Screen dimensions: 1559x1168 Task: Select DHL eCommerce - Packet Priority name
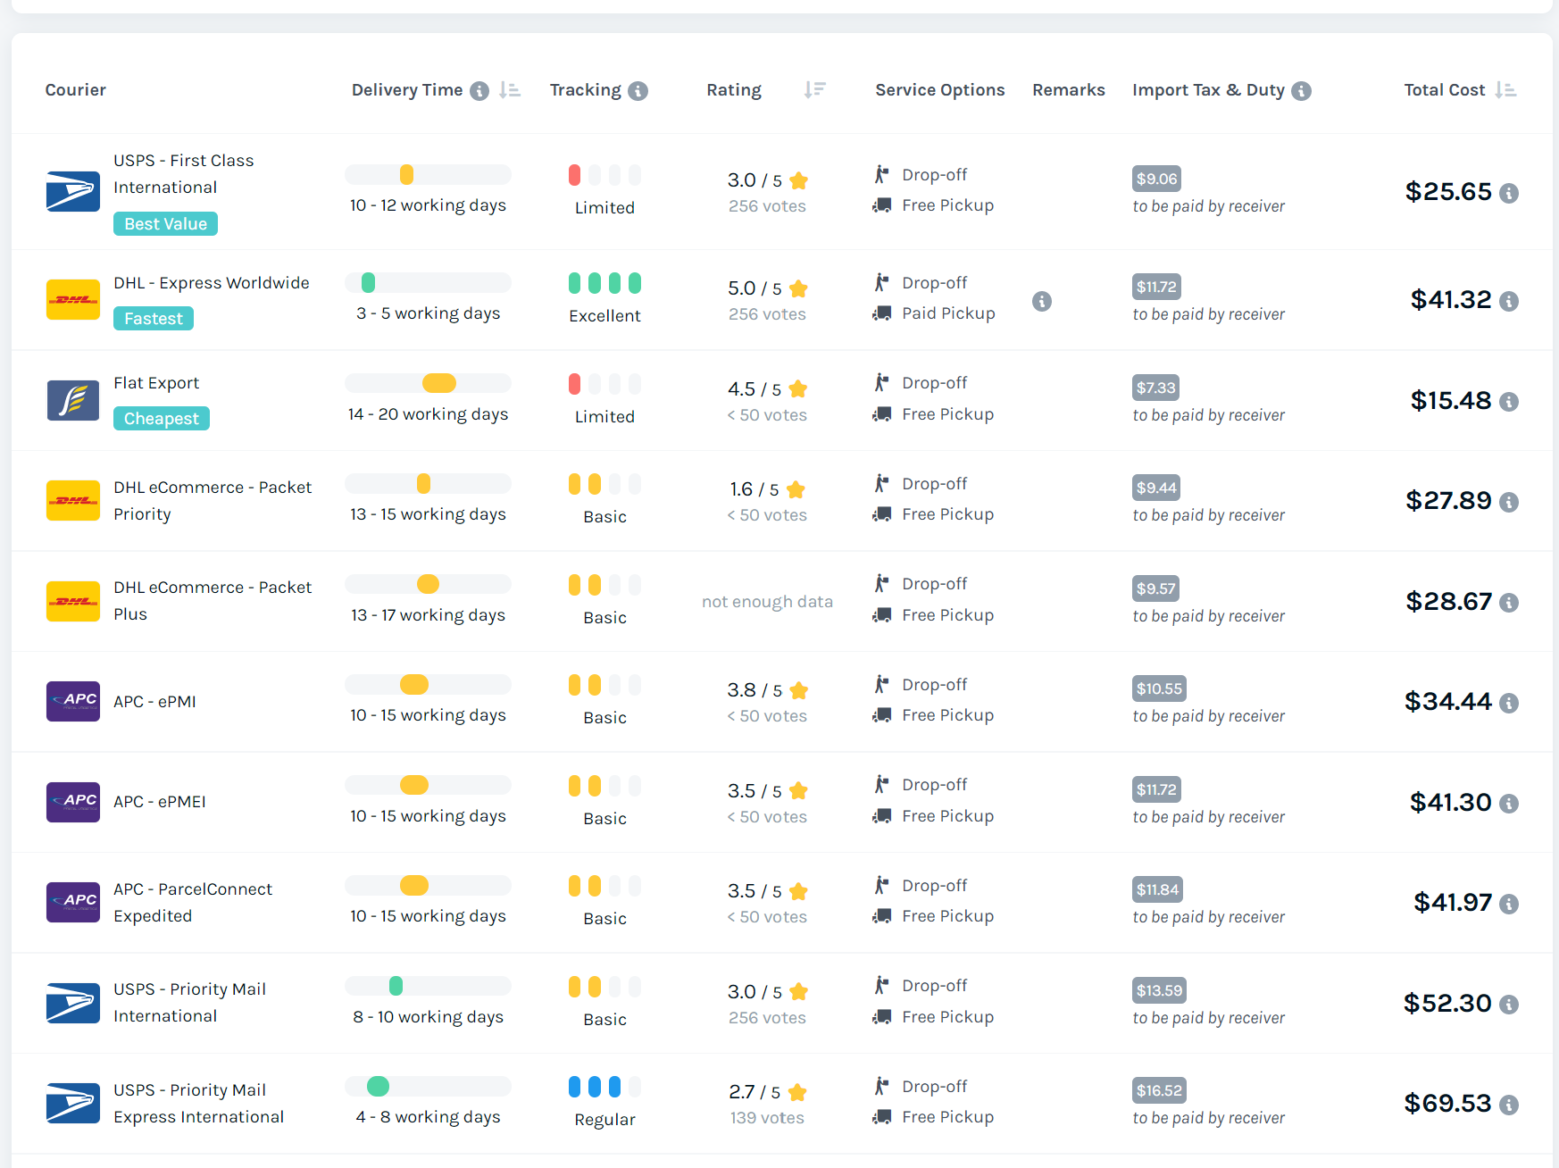pos(213,500)
